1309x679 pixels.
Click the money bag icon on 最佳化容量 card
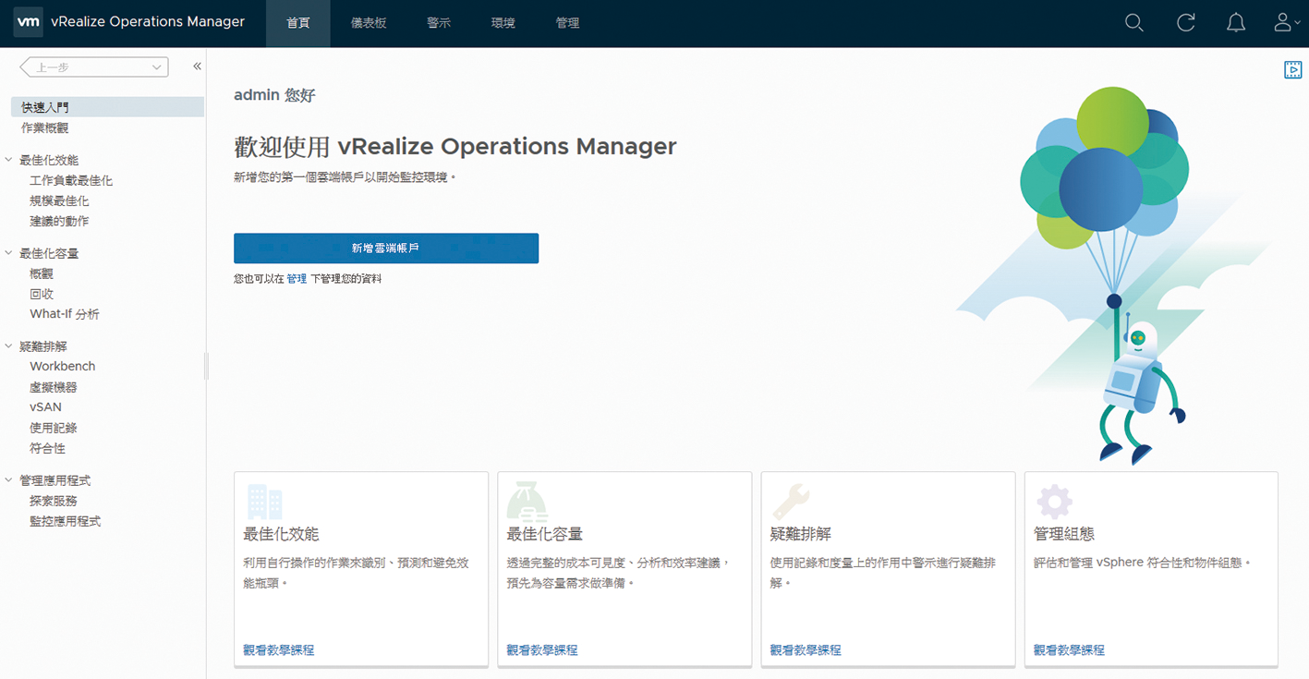527,501
